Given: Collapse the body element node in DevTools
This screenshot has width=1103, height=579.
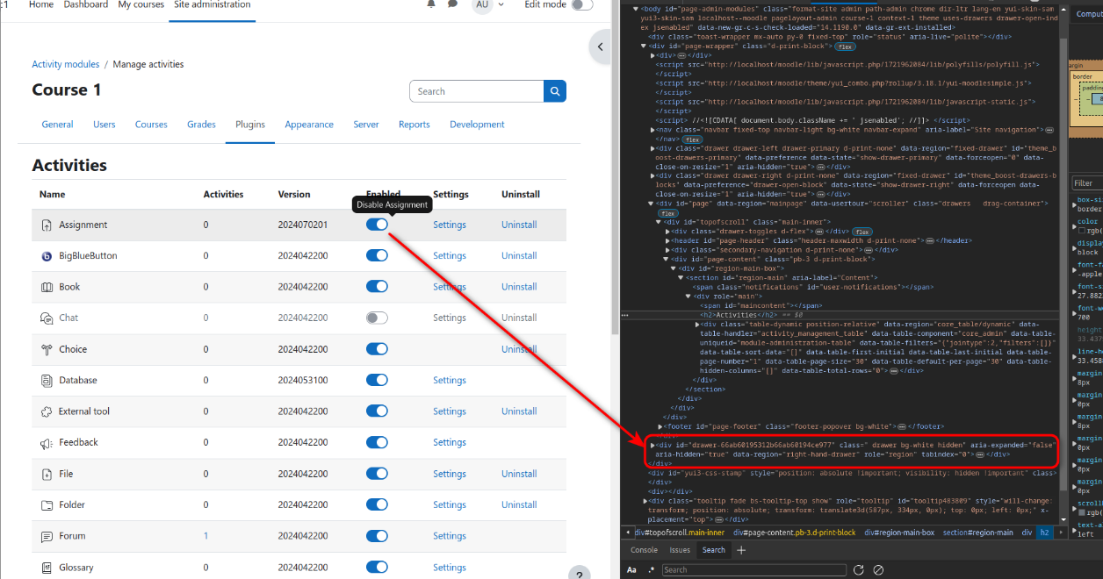Looking at the screenshot, I should coord(635,9).
